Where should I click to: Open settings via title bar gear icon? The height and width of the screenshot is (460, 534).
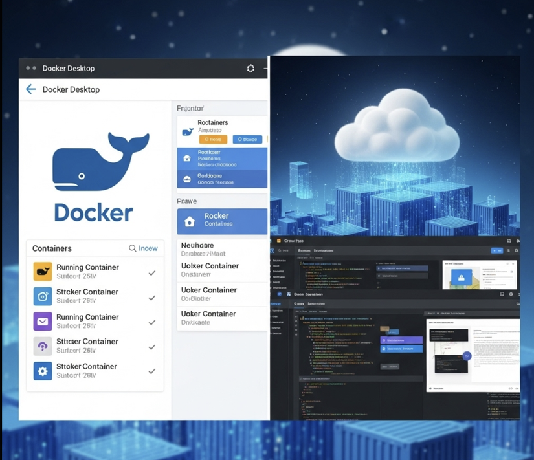tap(250, 69)
